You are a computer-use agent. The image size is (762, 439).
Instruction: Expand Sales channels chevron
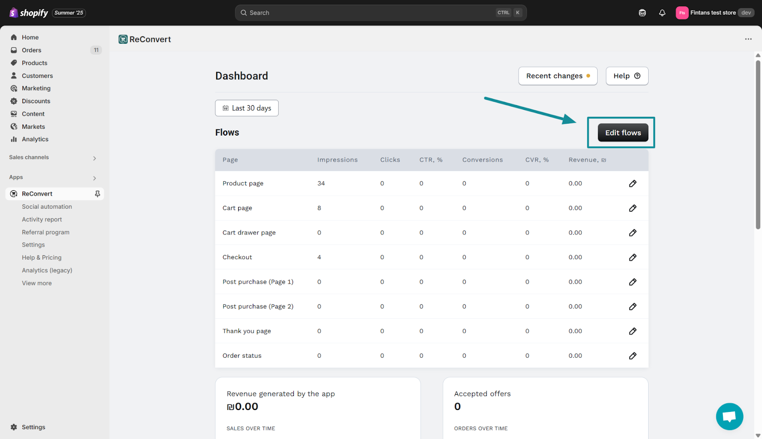tap(94, 158)
